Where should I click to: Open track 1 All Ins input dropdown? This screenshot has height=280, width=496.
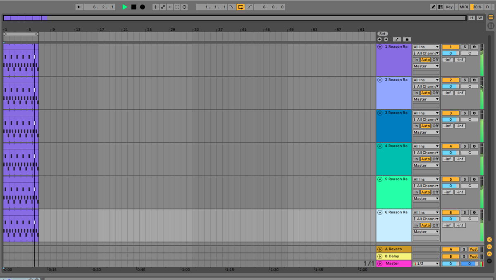click(426, 47)
